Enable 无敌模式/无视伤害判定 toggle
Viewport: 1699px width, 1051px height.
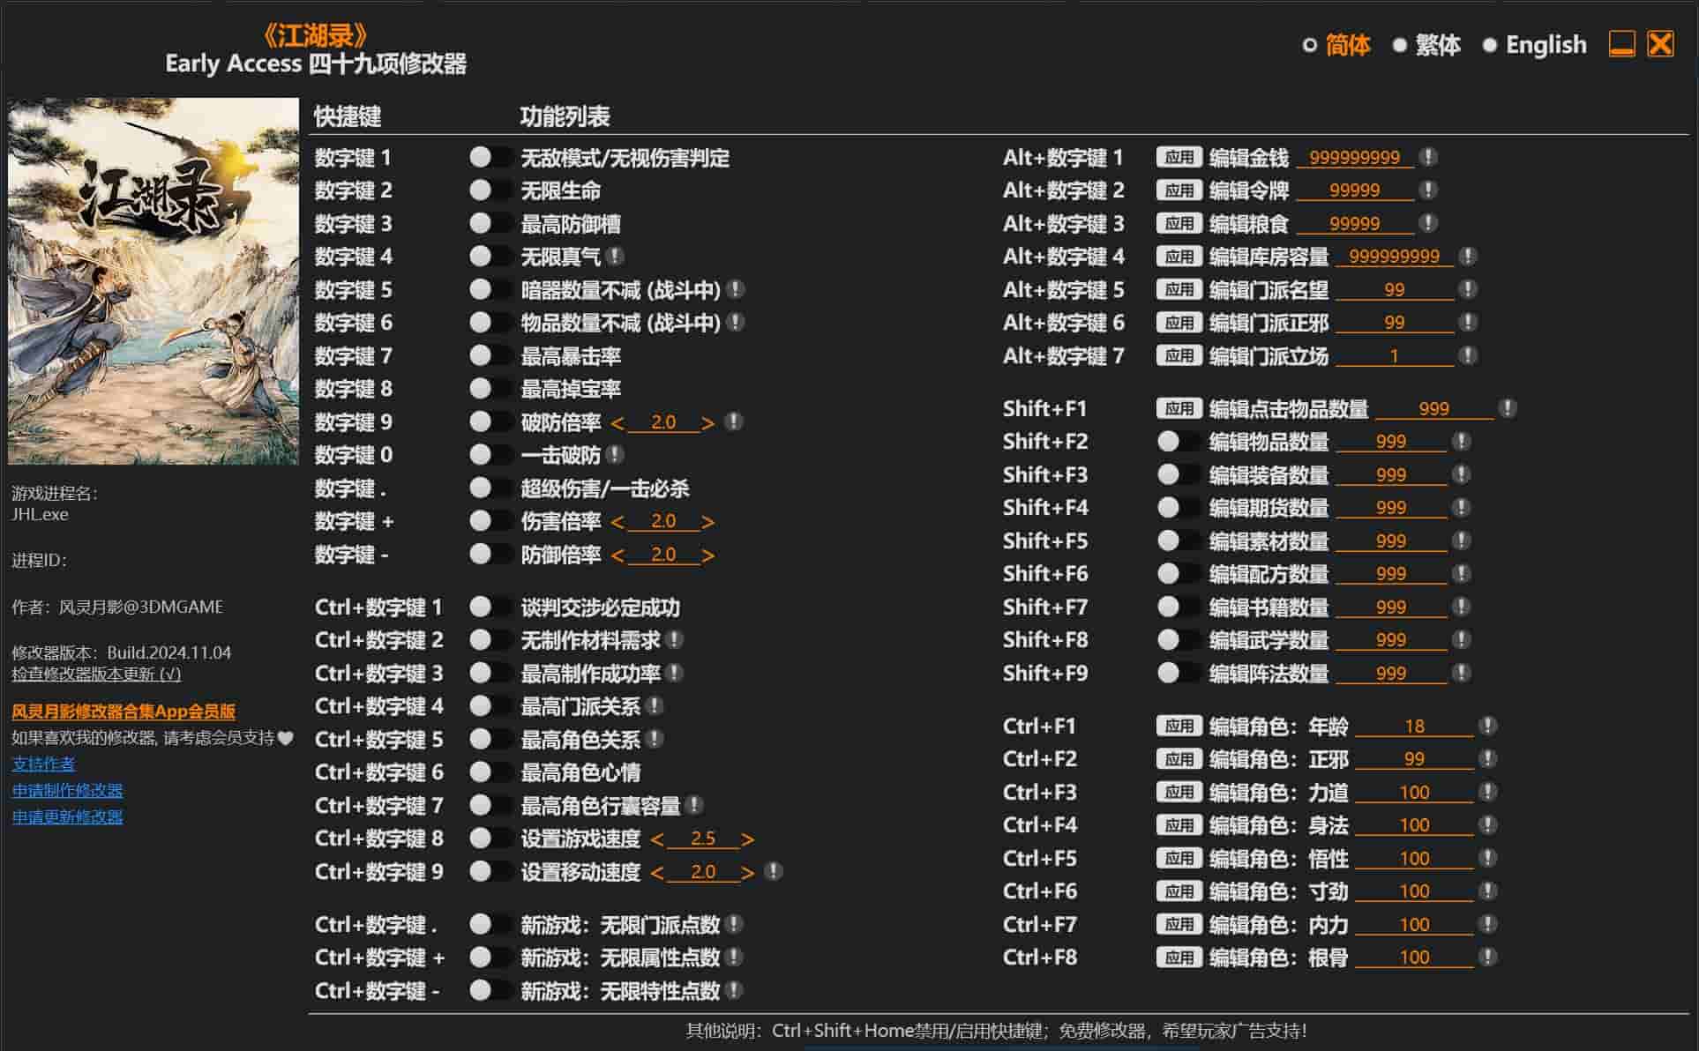tap(490, 158)
